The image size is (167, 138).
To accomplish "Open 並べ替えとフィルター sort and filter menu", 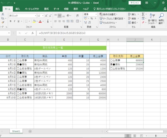I will coord(152,19).
